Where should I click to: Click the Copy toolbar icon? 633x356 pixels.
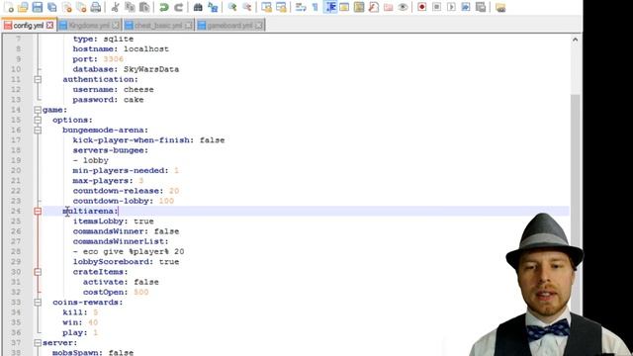pyautogui.click(x=130, y=7)
